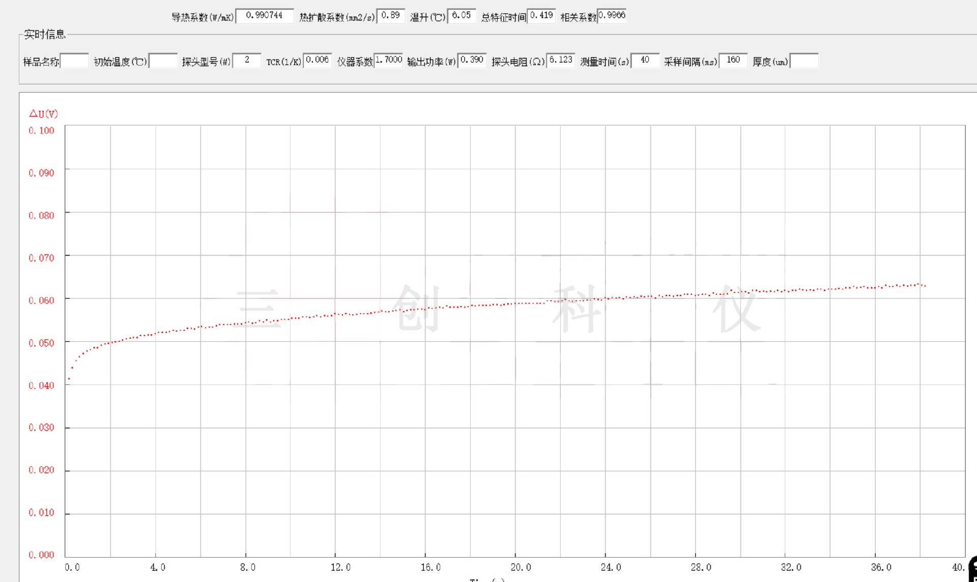Click the 总特征时间 (total characteristic time) field
Screen dimensions: 977x582
pyautogui.click(x=541, y=16)
